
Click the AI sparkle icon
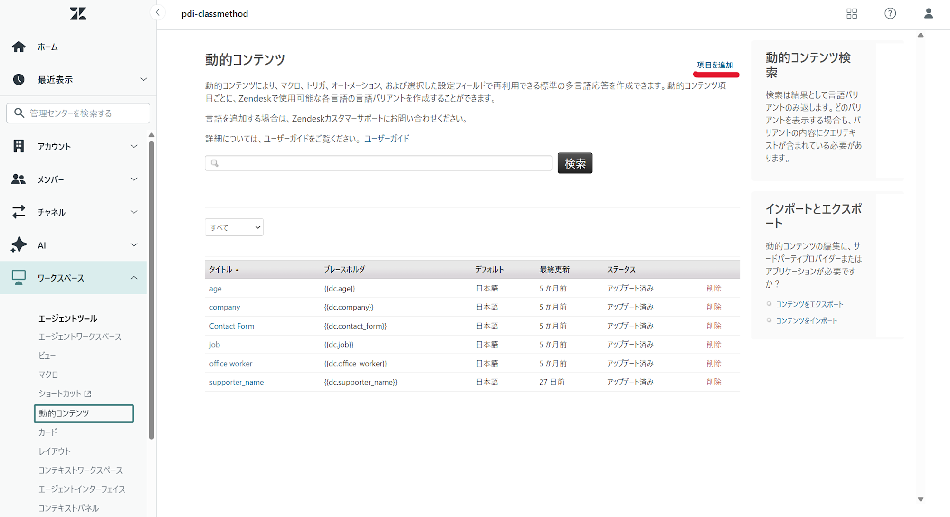pyautogui.click(x=19, y=244)
